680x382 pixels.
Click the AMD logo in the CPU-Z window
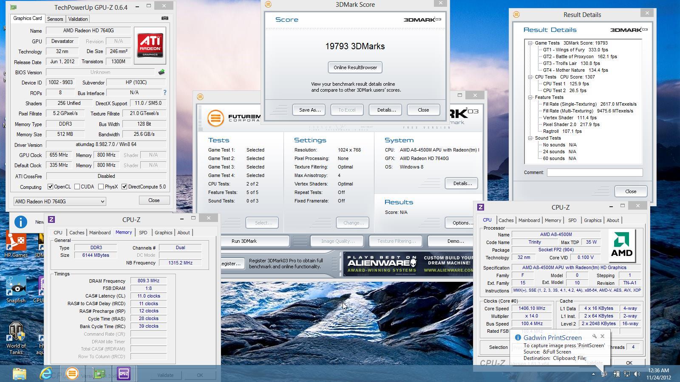point(622,245)
